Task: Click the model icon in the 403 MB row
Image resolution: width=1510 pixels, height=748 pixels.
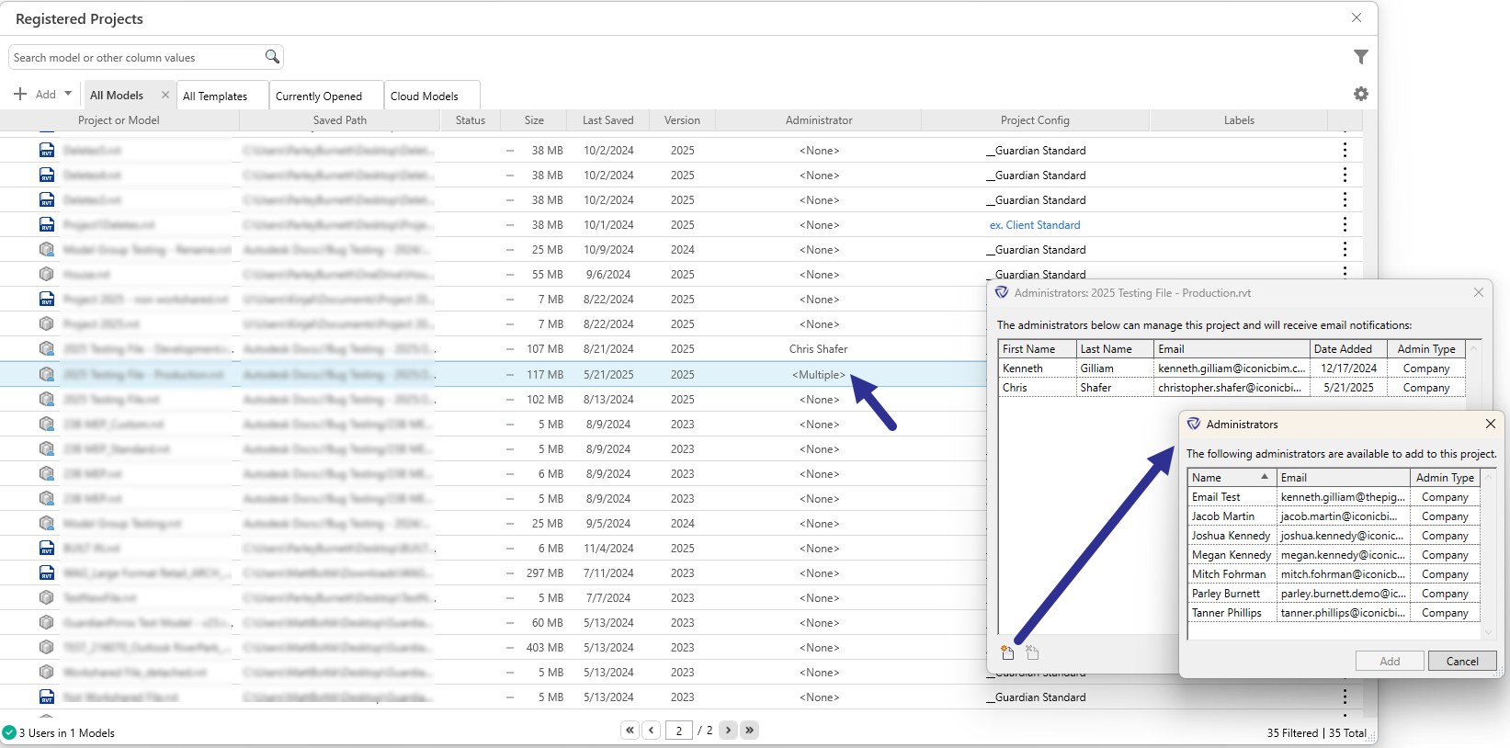Action: [x=47, y=647]
